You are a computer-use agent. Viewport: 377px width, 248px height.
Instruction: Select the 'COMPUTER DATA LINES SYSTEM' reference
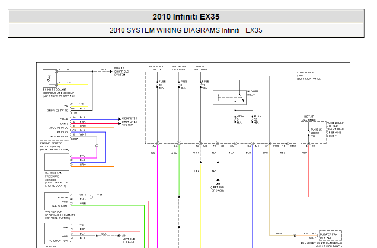[129, 121]
